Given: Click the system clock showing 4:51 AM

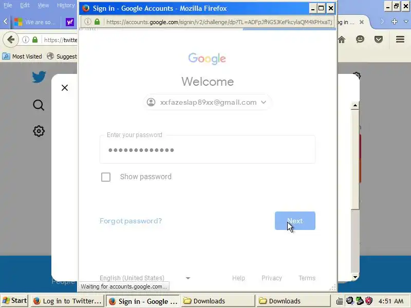Looking at the screenshot, I should [x=391, y=301].
